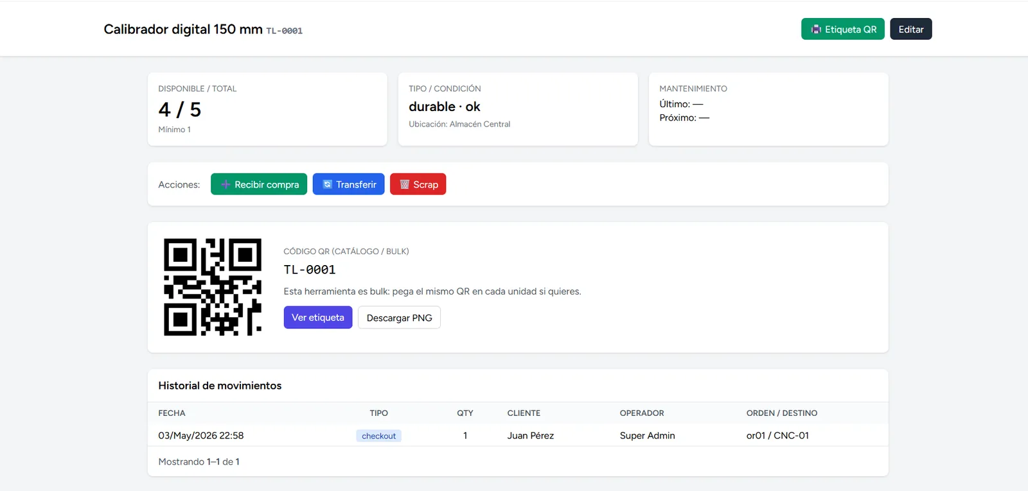This screenshot has width=1028, height=491.
Task: Click the Mínimo 1 text
Action: point(174,130)
